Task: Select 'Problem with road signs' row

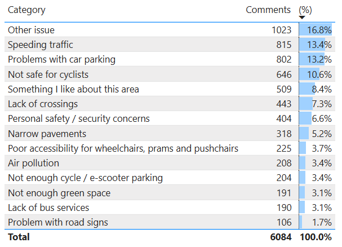Action: [x=57, y=222]
